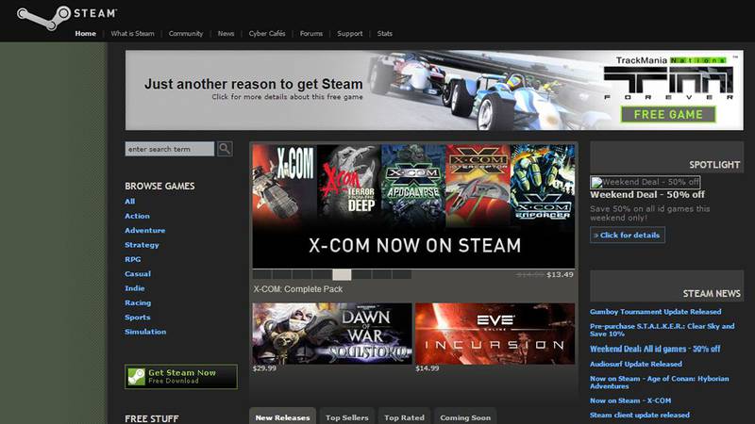755x424 pixels.
Task: Click the Steam logo in the header
Action: pyautogui.click(x=66, y=16)
